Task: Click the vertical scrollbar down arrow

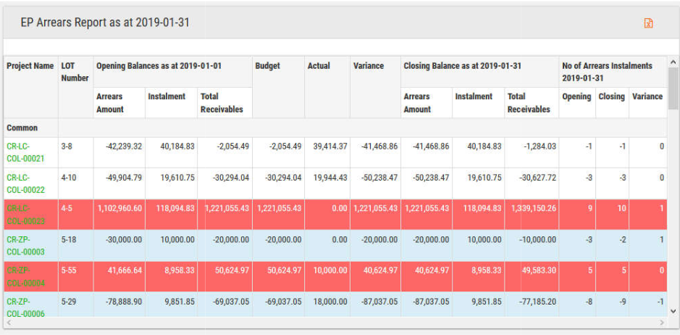Action: tap(673, 310)
